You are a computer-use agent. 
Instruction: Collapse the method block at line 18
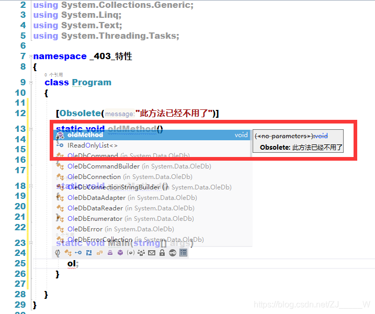pos(31,186)
